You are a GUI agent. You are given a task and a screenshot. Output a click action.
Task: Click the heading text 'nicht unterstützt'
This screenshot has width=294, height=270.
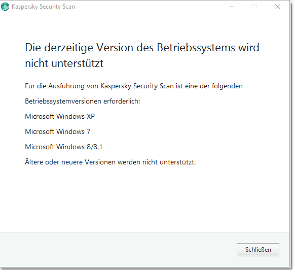[x=64, y=63]
